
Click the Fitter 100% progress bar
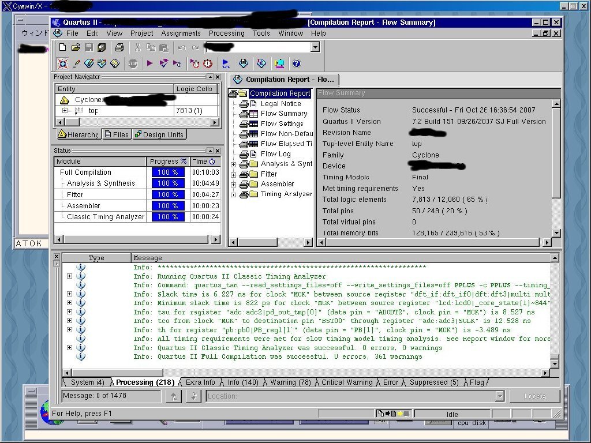pos(168,194)
